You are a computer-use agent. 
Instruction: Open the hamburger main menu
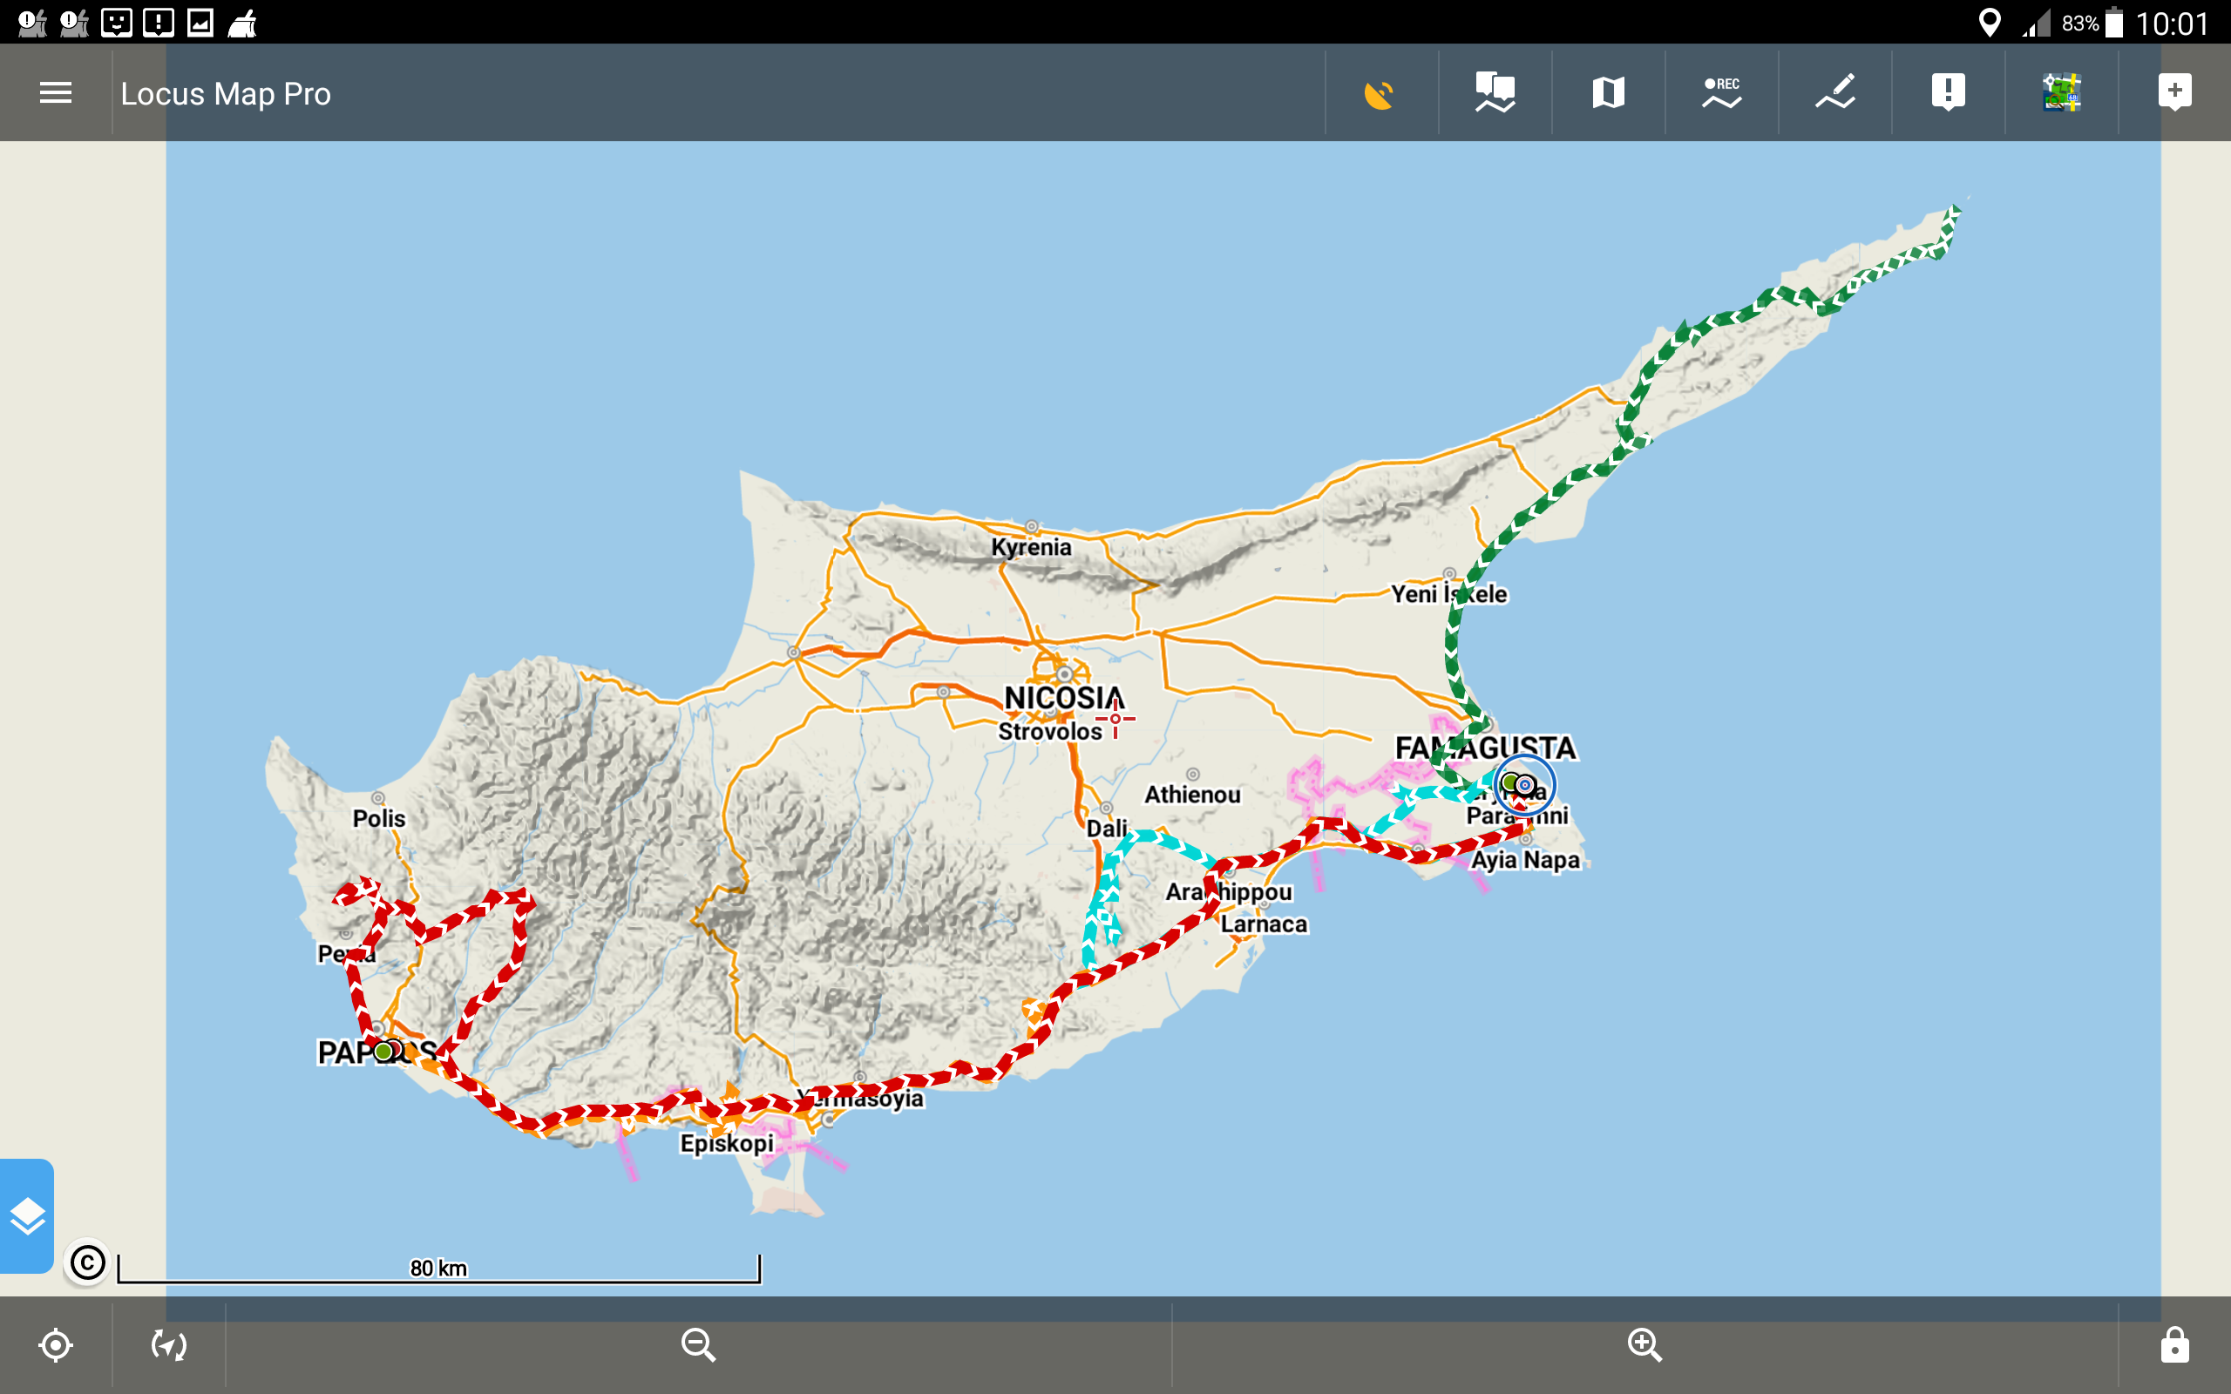pos(55,92)
